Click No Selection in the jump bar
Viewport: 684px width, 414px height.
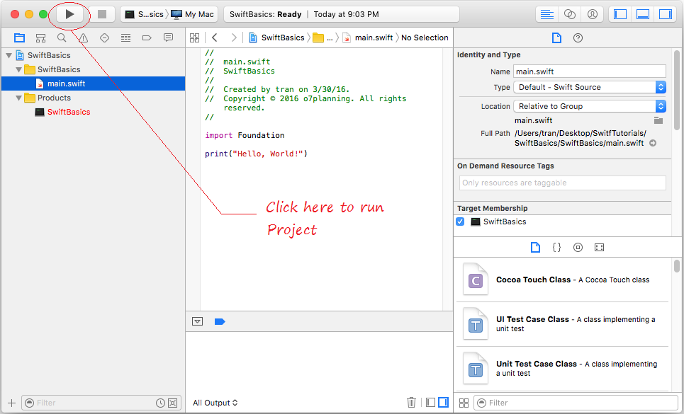coord(425,38)
